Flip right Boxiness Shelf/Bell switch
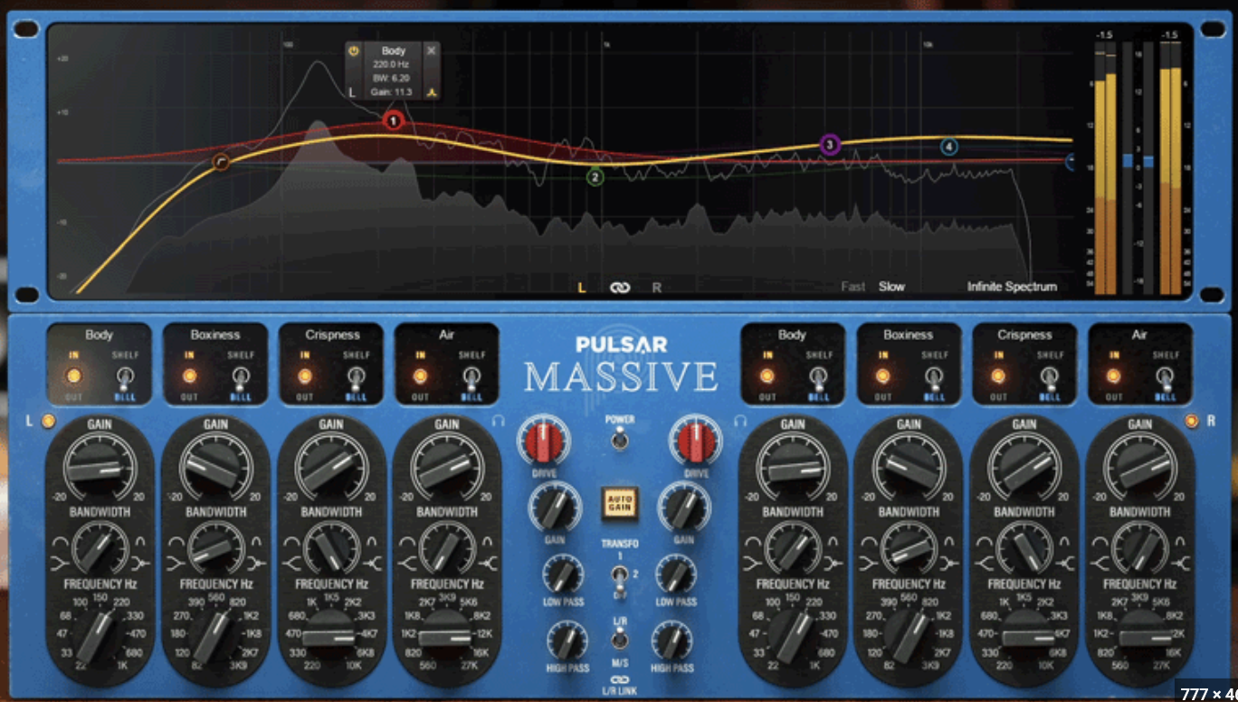The width and height of the screenshot is (1238, 702). [x=935, y=377]
